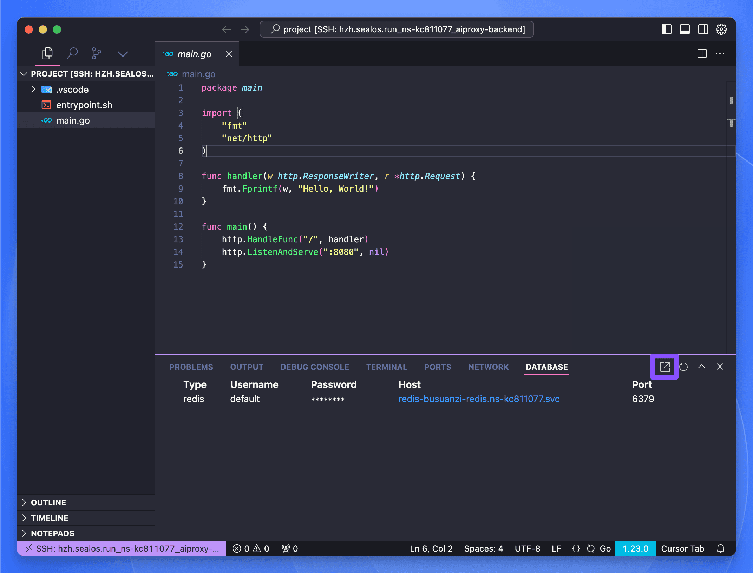The image size is (753, 573).
Task: Toggle the primary sidebar visibility
Action: tap(666, 29)
